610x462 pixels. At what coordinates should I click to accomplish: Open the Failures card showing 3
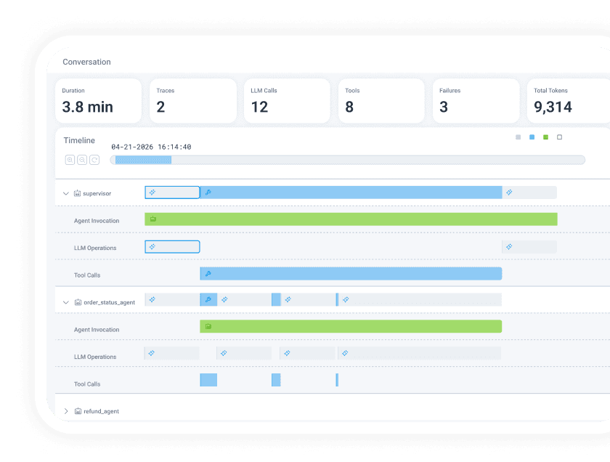pos(476,101)
